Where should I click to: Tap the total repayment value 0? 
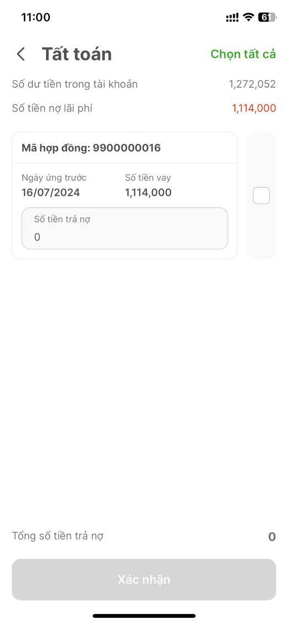(272, 537)
